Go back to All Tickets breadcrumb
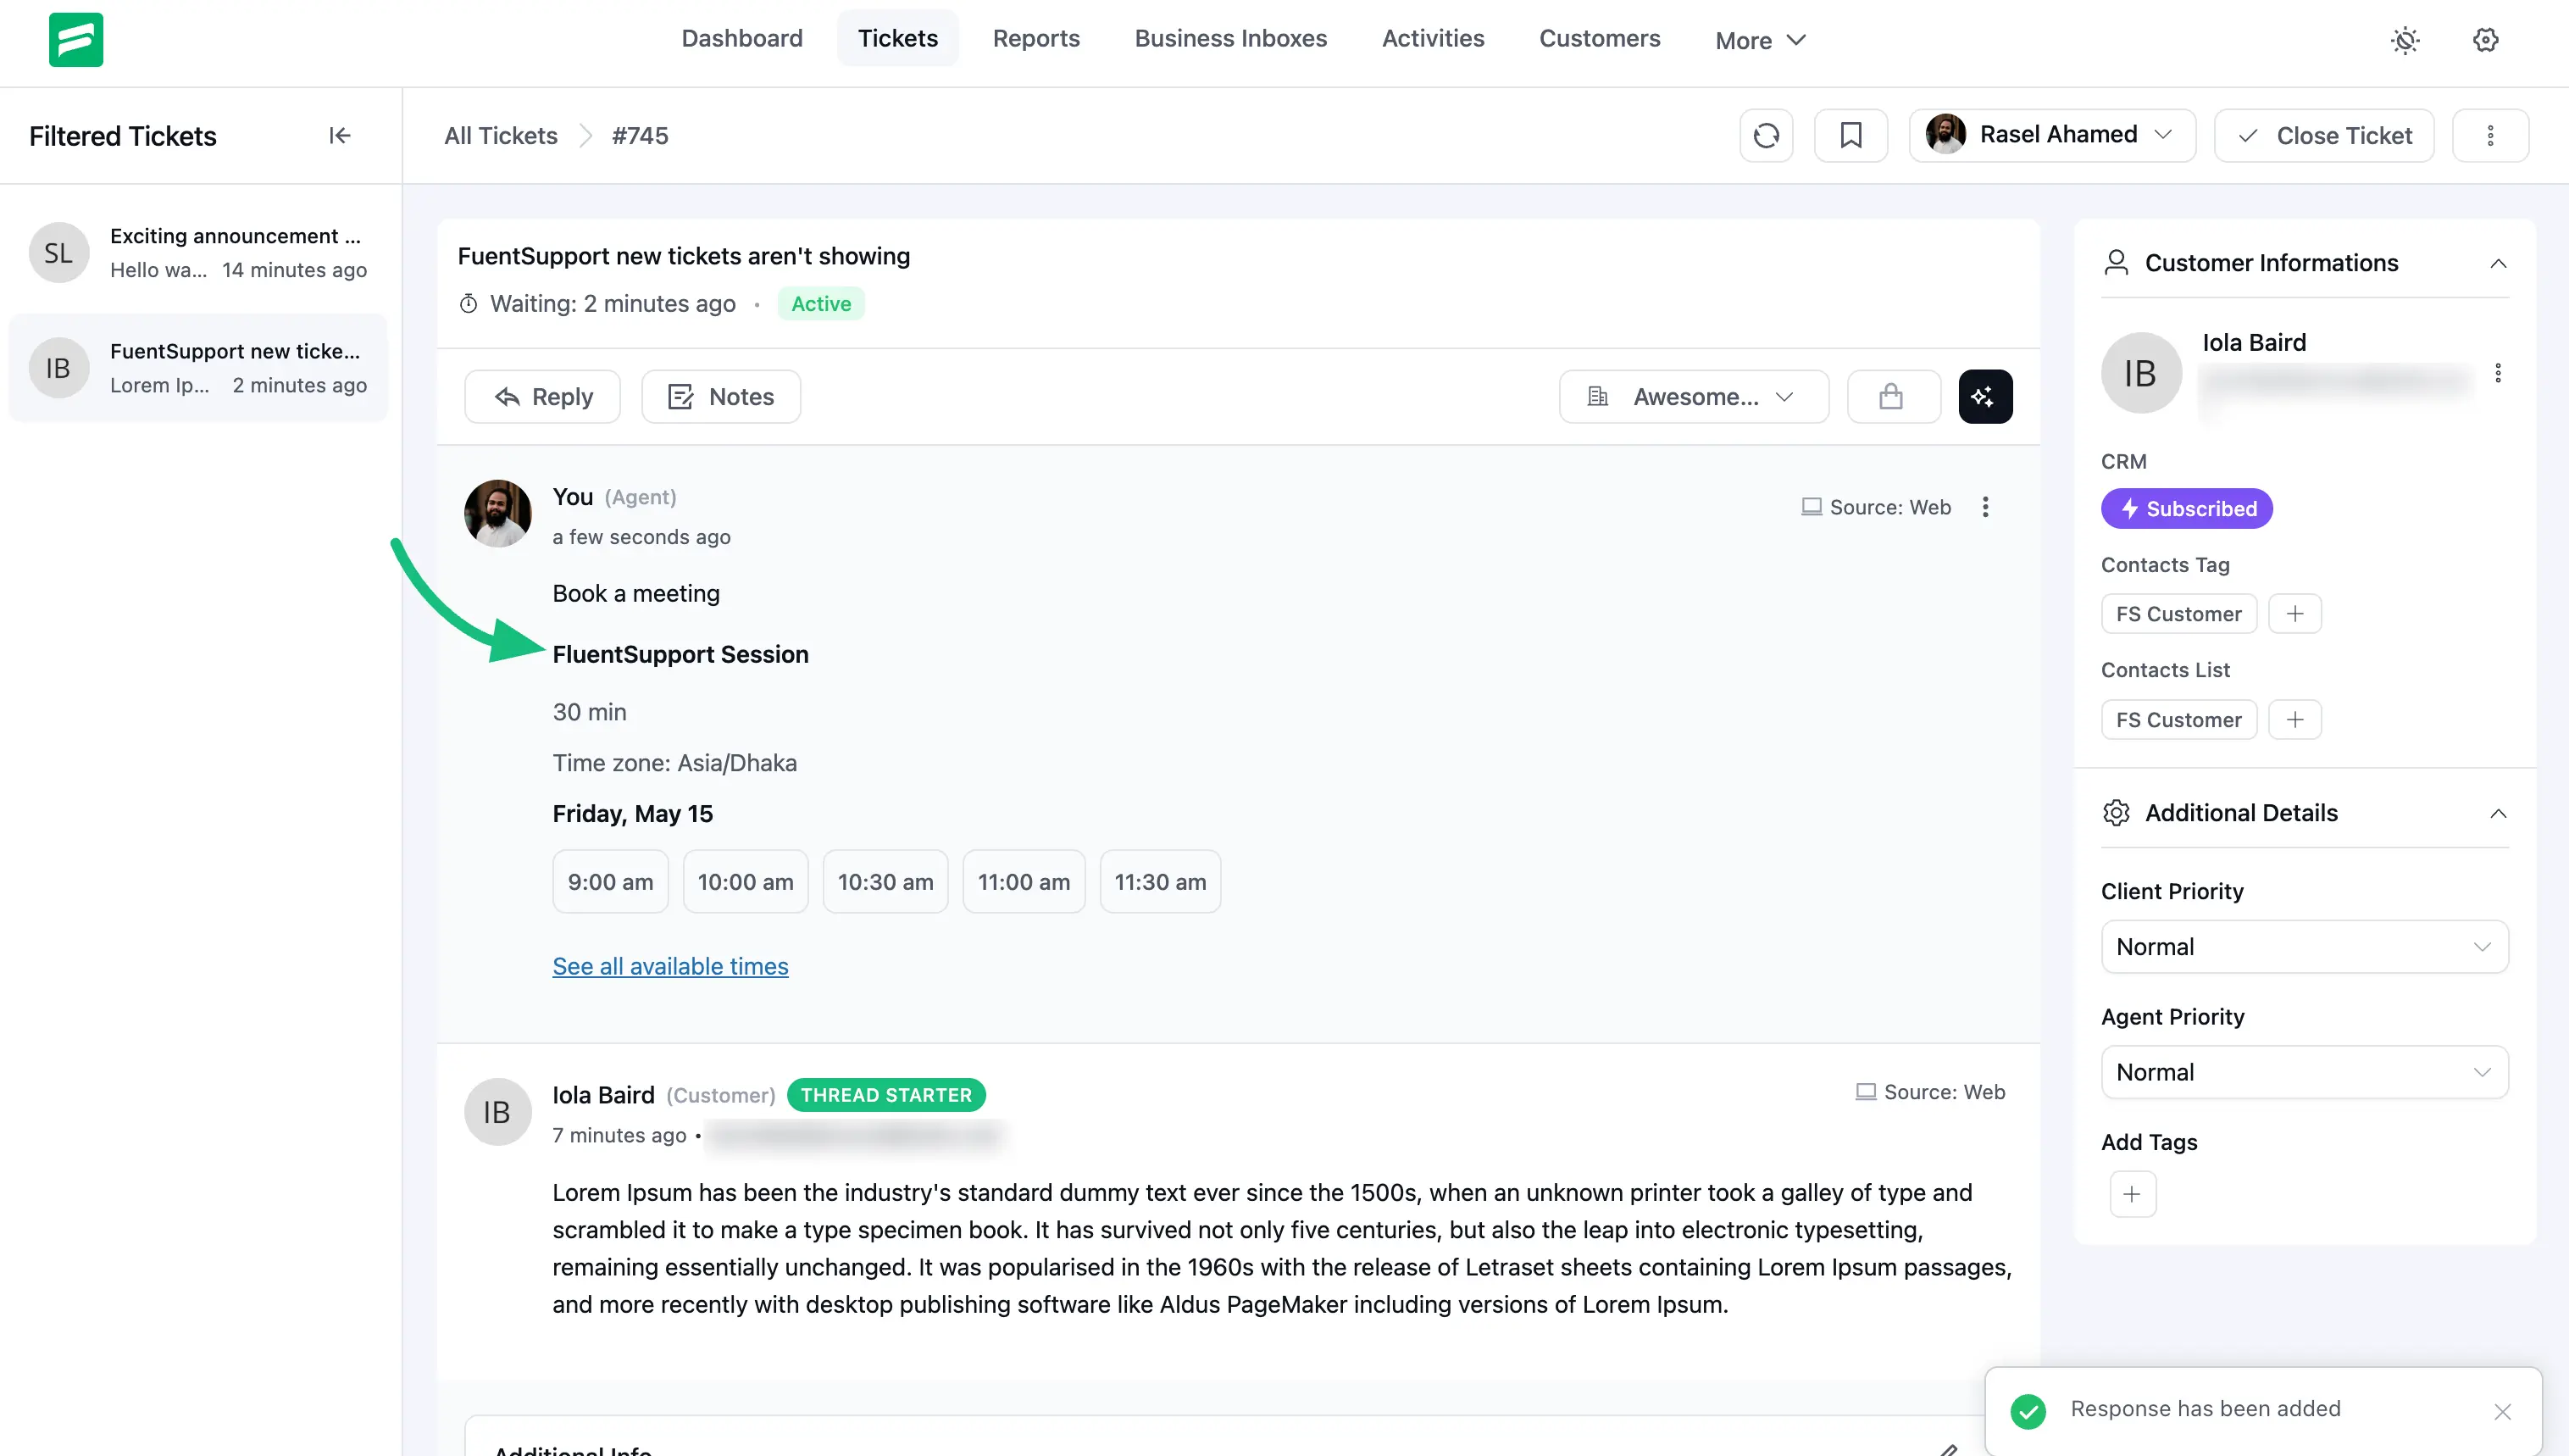 (x=501, y=135)
